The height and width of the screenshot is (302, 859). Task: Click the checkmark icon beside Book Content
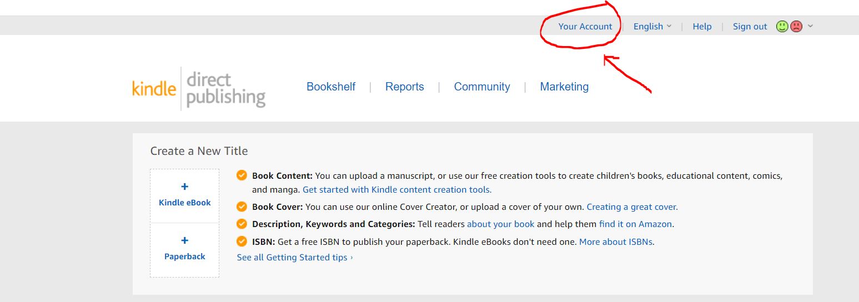[x=242, y=175]
